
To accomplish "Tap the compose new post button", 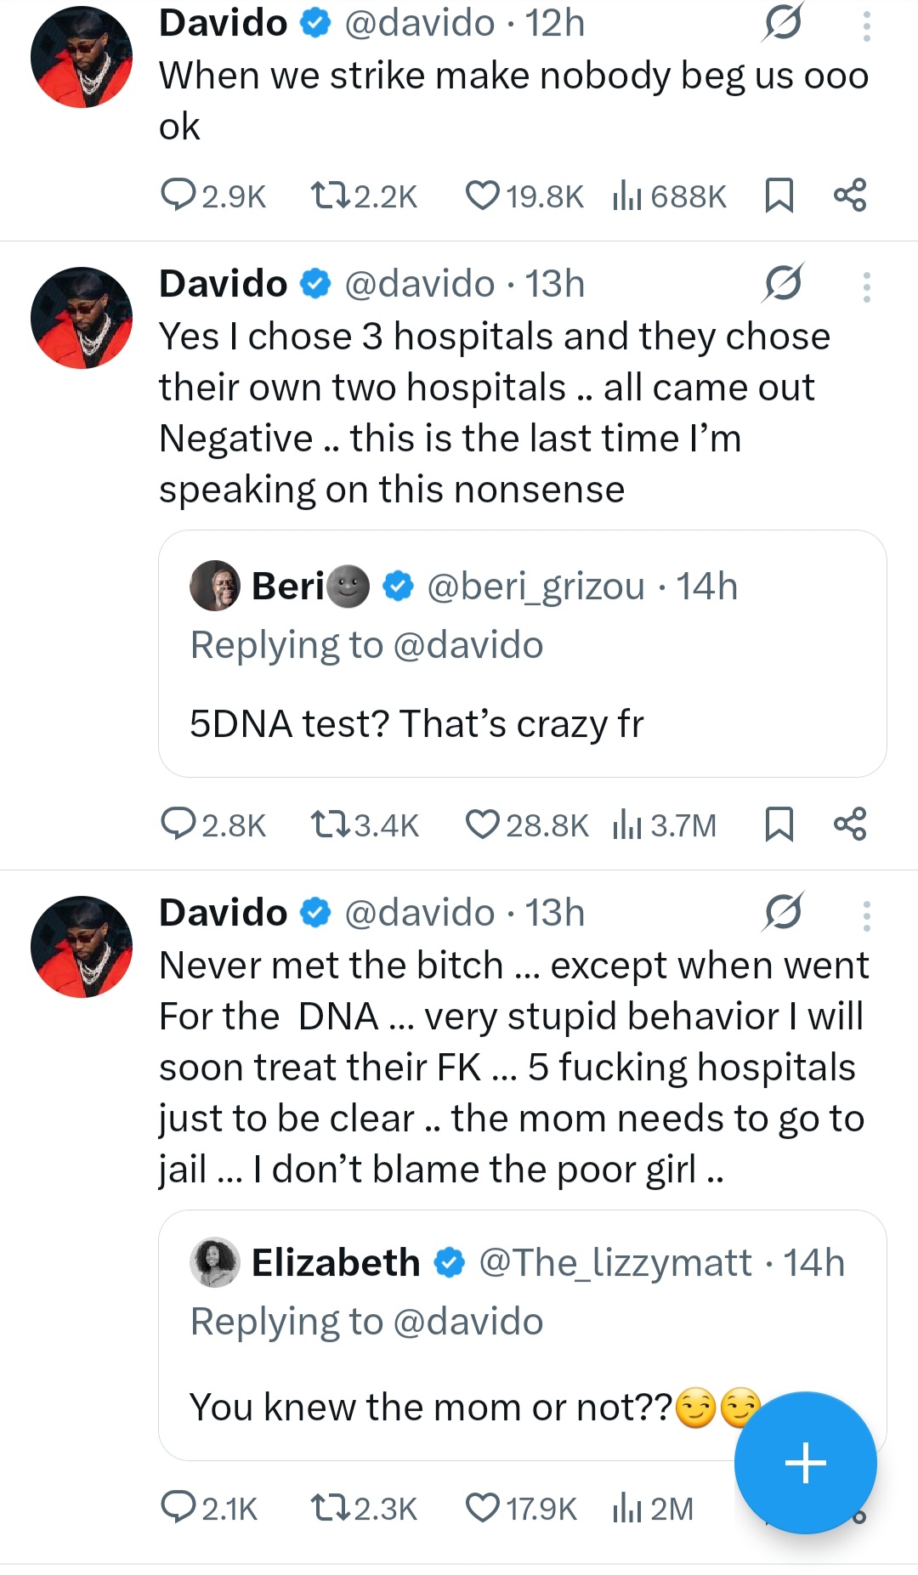I will (x=805, y=1463).
